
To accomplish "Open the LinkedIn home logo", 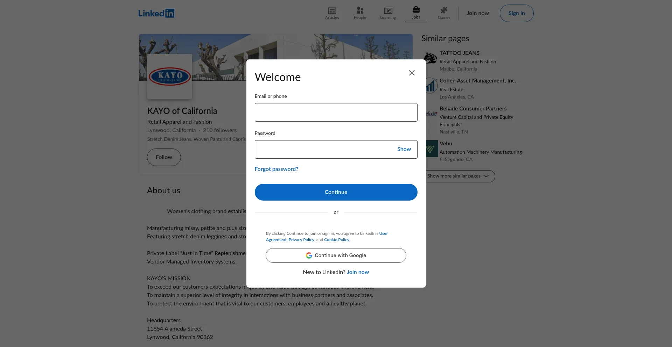I will 156,13.
